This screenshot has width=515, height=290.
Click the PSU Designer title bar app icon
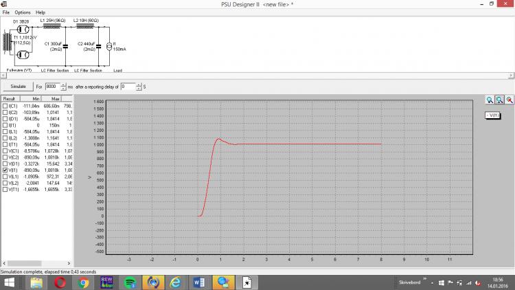[x=4, y=4]
